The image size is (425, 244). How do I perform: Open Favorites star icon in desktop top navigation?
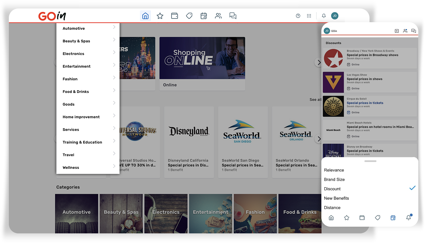point(160,16)
